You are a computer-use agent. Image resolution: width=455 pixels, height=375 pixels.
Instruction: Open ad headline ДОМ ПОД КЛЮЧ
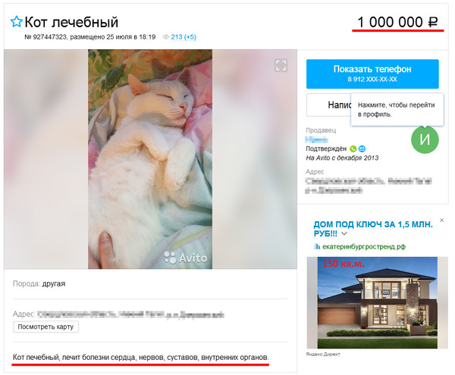tap(373, 229)
